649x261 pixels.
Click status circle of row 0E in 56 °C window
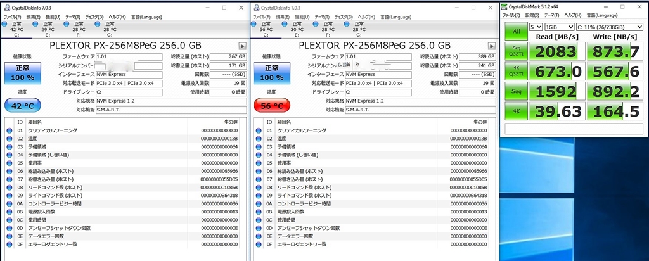(259, 236)
